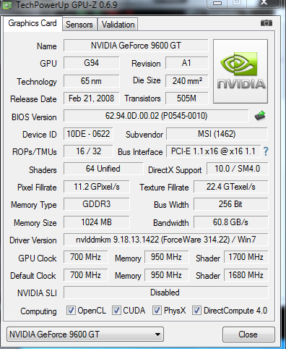Click the BIOS Version field 62.94.0D.00.02
The width and height of the screenshot is (286, 349).
(x=156, y=116)
